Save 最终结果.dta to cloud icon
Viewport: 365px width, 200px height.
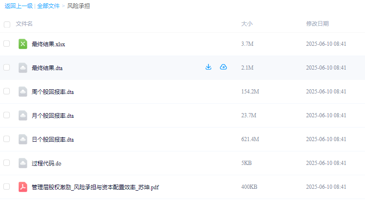223,67
